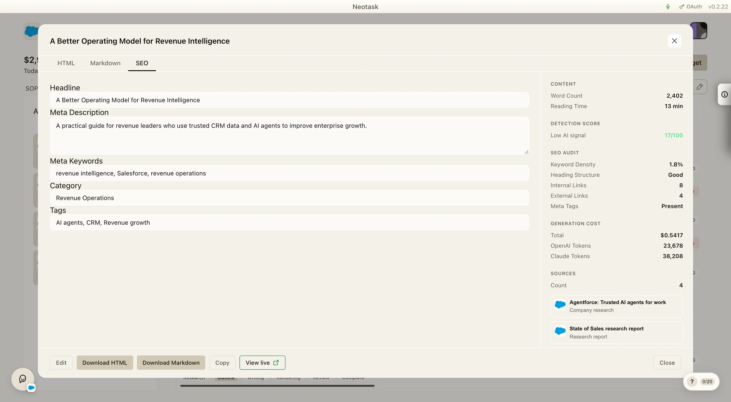
Task: Click the 0/20 counter badge
Action: pos(707,382)
